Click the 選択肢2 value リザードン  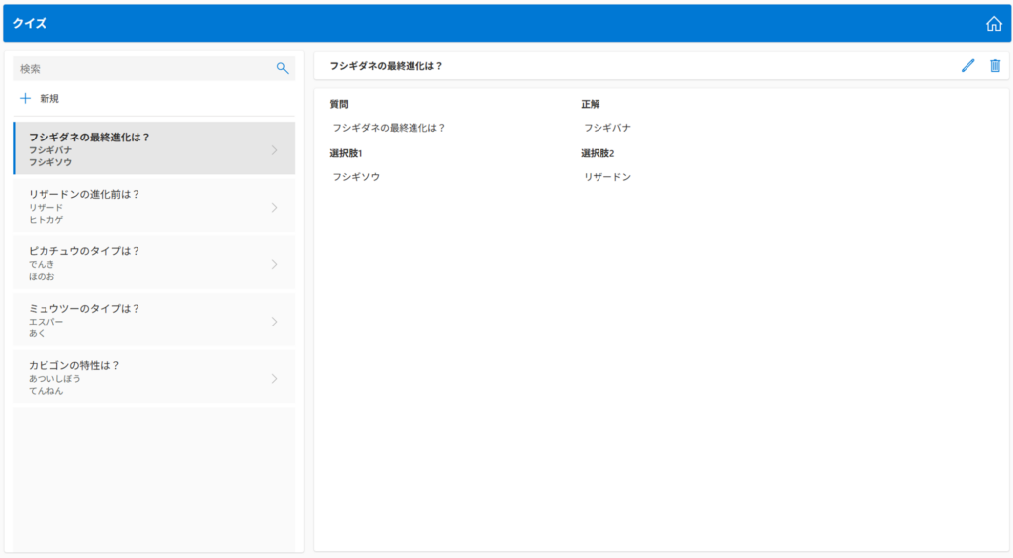tap(607, 177)
